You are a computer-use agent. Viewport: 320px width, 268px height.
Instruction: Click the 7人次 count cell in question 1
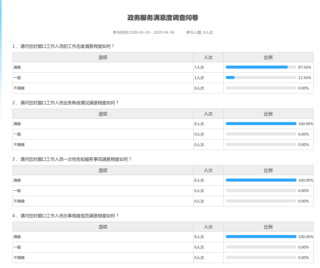pos(199,68)
